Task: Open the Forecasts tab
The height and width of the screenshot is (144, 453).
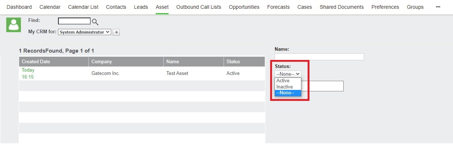Action: [x=278, y=7]
